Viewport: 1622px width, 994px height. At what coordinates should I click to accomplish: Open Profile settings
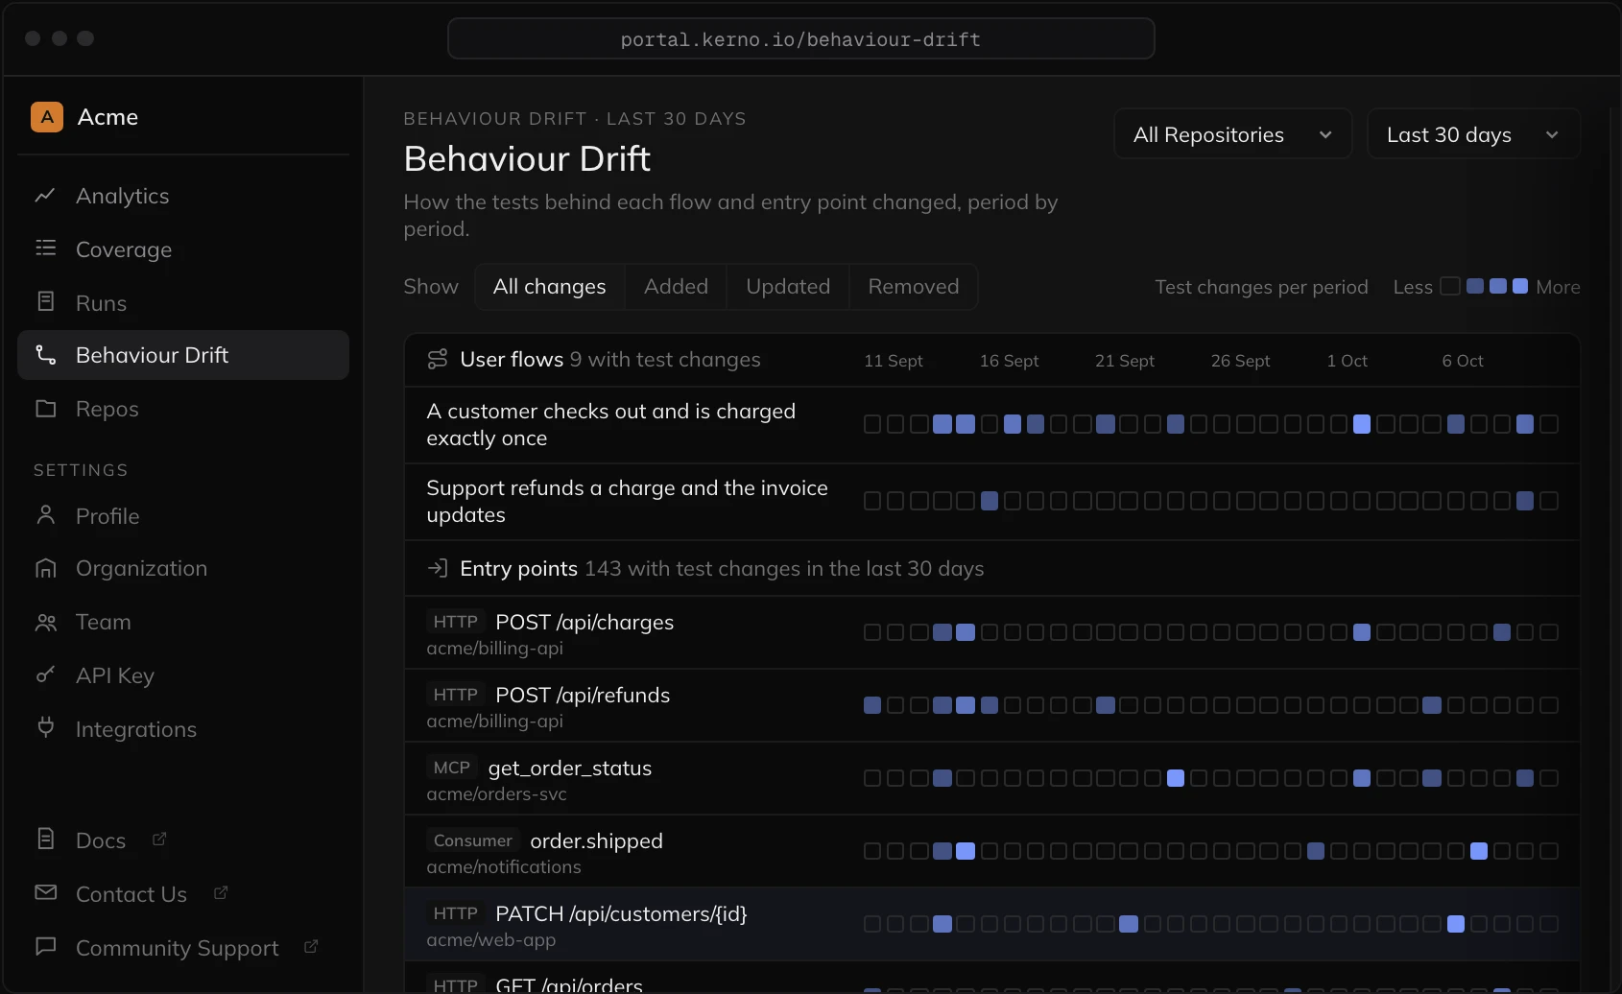[183, 516]
